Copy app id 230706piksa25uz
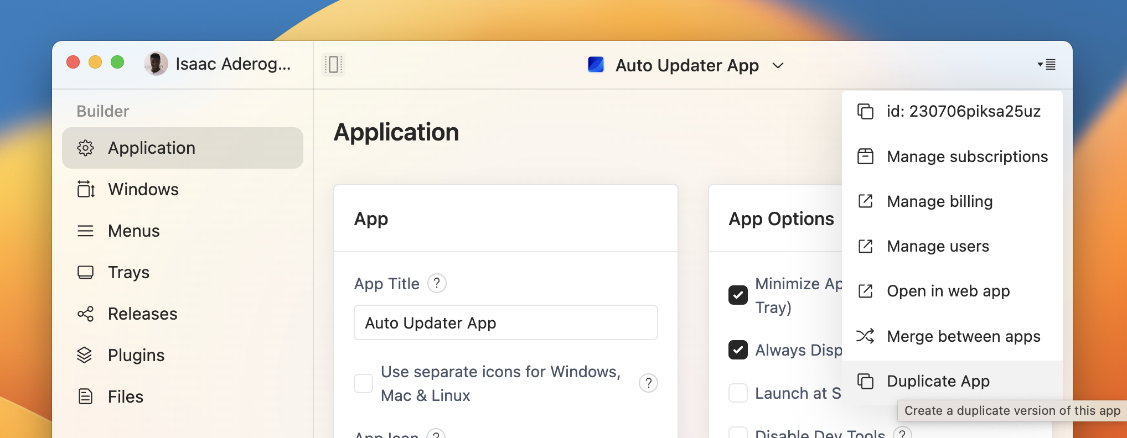 952,111
